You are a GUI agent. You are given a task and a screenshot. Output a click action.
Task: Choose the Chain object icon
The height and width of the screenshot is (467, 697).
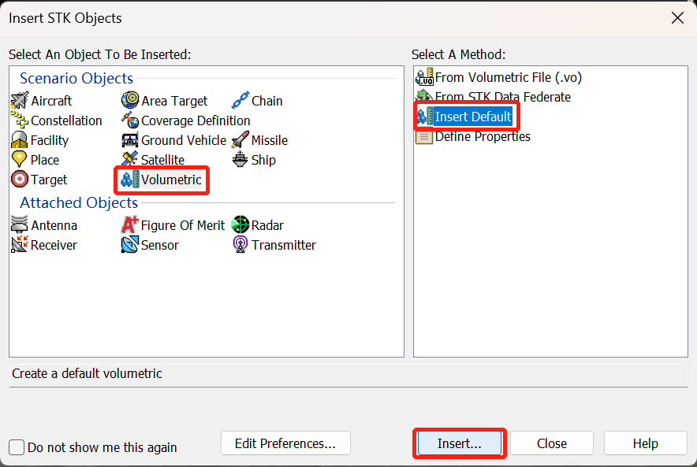[240, 101]
